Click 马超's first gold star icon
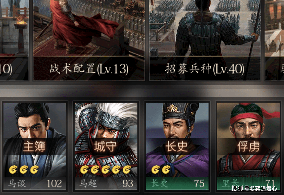The height and width of the screenshot is (195, 284). click(84, 170)
